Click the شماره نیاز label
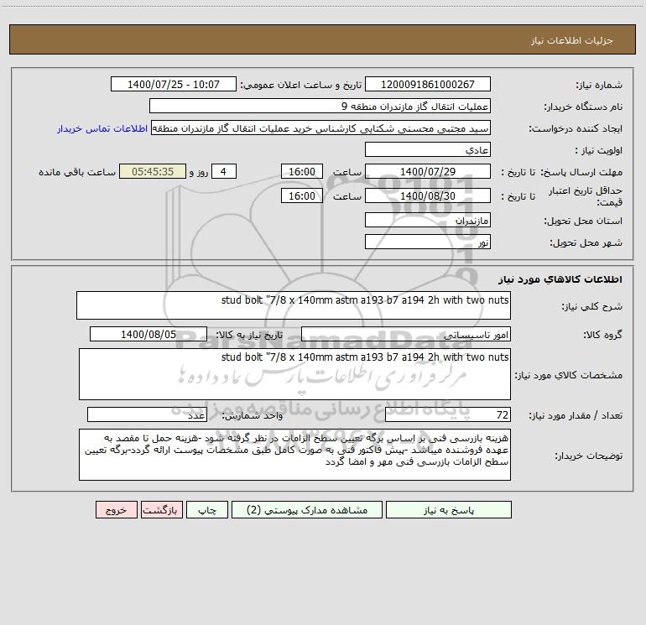The width and height of the screenshot is (646, 625). point(599,86)
